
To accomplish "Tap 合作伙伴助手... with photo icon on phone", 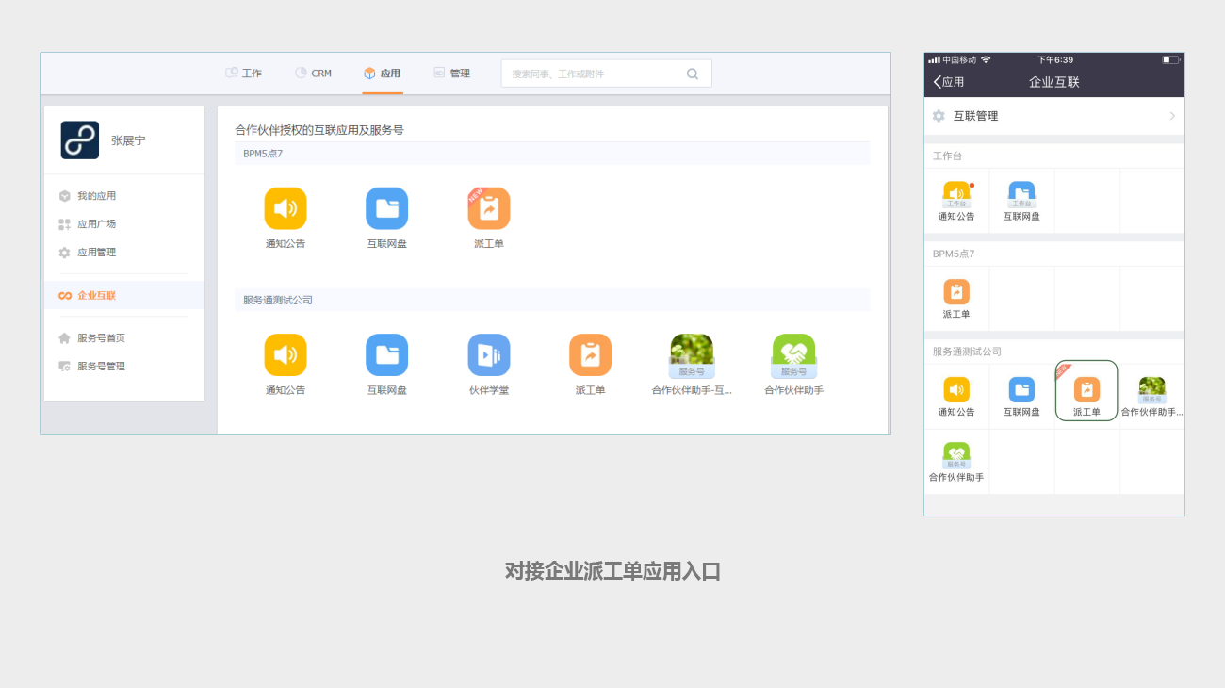I will pyautogui.click(x=1151, y=397).
